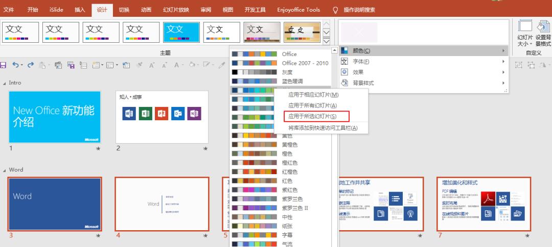Choose 将库添加到快速访问工具栏 option
This screenshot has height=247, width=552.
point(320,128)
